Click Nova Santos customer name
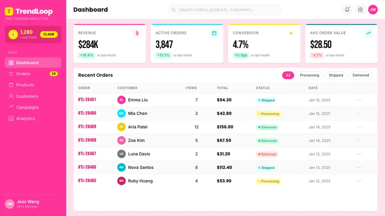This screenshot has height=216, width=385. tap(141, 167)
